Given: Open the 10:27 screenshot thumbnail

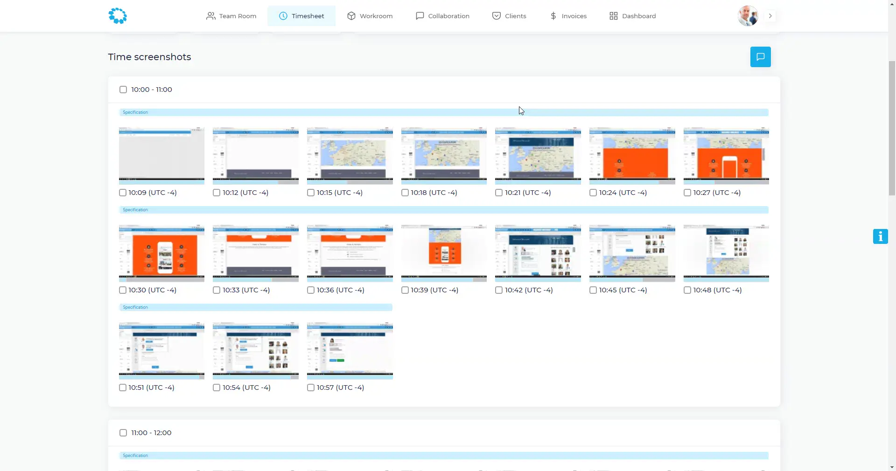Looking at the screenshot, I should coord(726,155).
